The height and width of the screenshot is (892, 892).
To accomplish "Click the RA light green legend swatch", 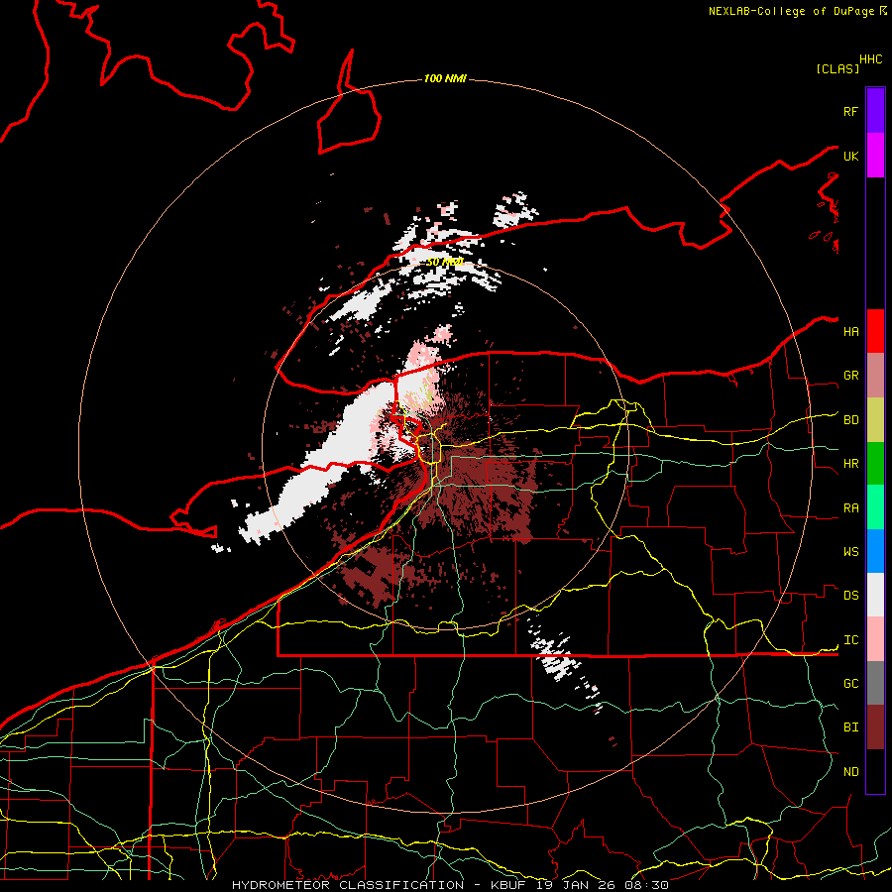I will click(875, 507).
